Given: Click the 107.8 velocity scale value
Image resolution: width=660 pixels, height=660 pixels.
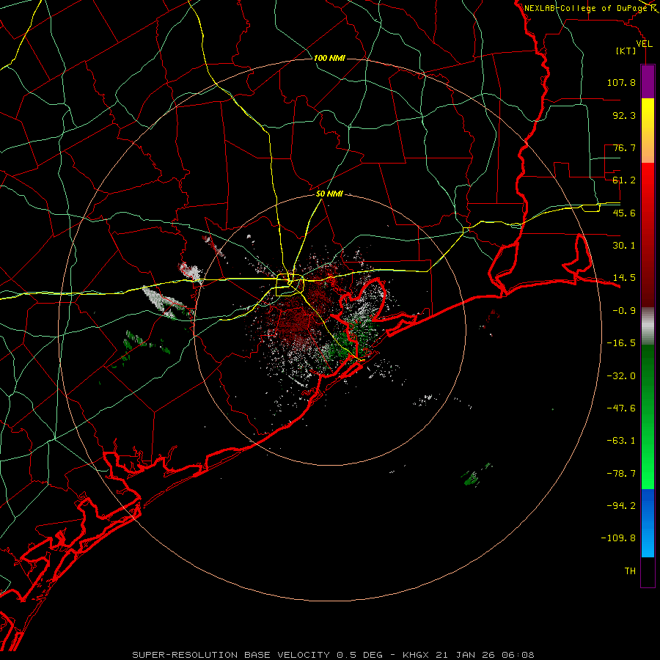Looking at the screenshot, I should (x=621, y=82).
